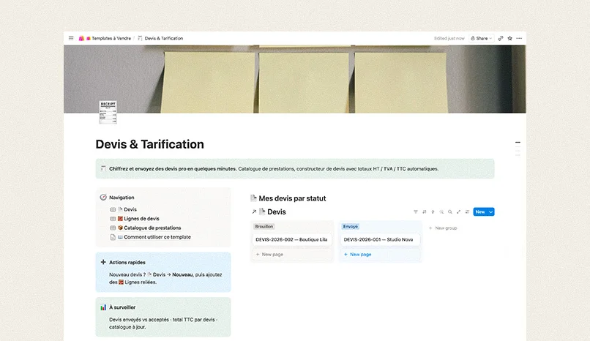This screenshot has height=341, width=590.
Task: Open the Devis database via arrow
Action: click(x=254, y=212)
